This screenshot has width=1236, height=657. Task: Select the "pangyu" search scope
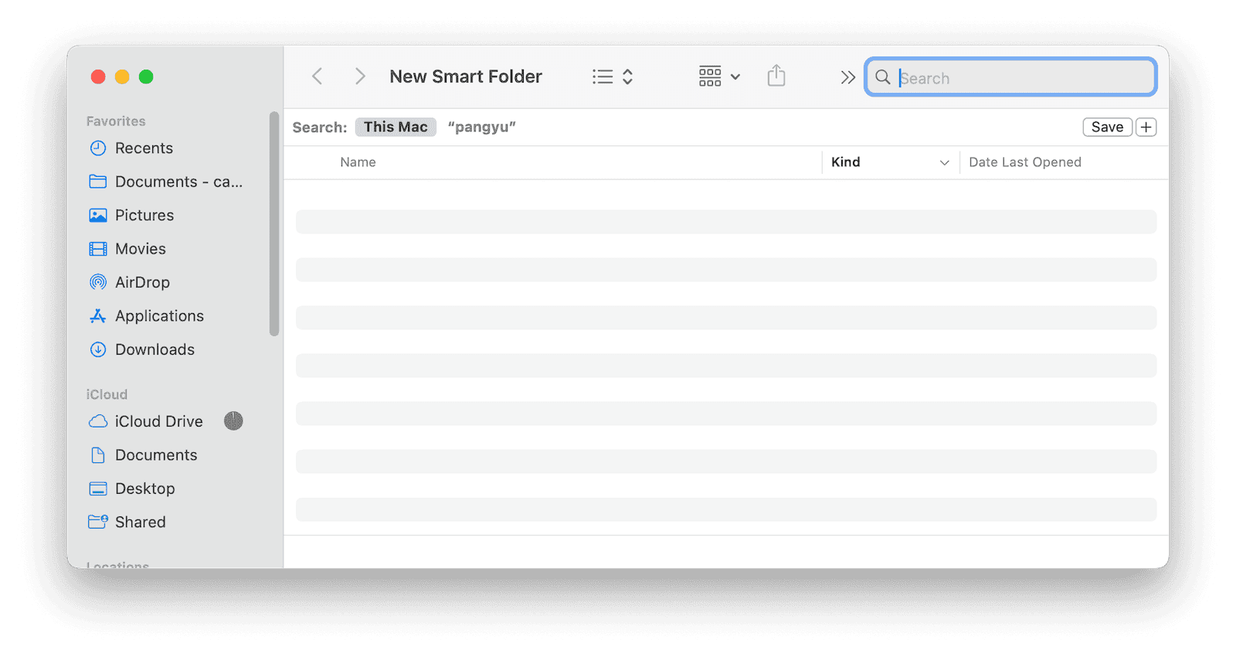481,127
